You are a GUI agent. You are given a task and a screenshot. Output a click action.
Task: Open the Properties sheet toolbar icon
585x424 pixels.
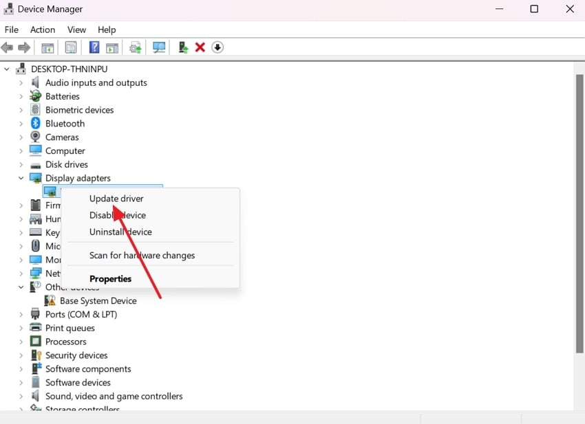click(x=71, y=47)
